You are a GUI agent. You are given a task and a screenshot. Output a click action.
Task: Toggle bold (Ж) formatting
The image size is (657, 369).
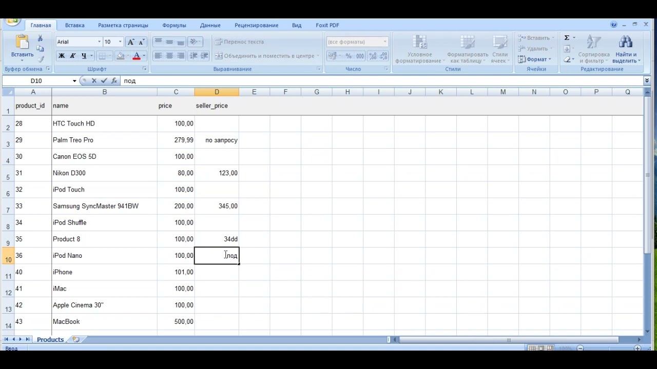tap(62, 56)
